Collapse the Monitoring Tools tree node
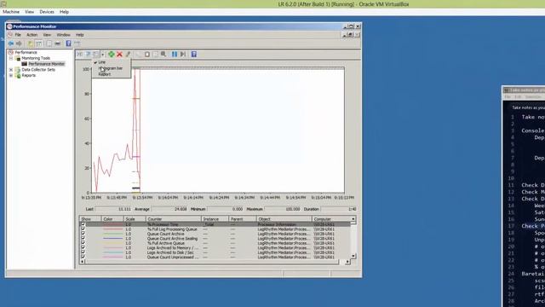 coord(11,58)
